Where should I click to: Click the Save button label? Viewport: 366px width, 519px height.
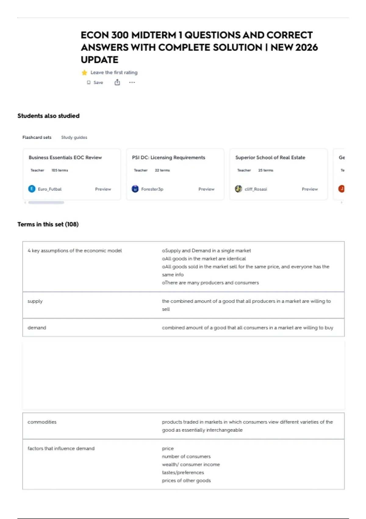[98, 82]
